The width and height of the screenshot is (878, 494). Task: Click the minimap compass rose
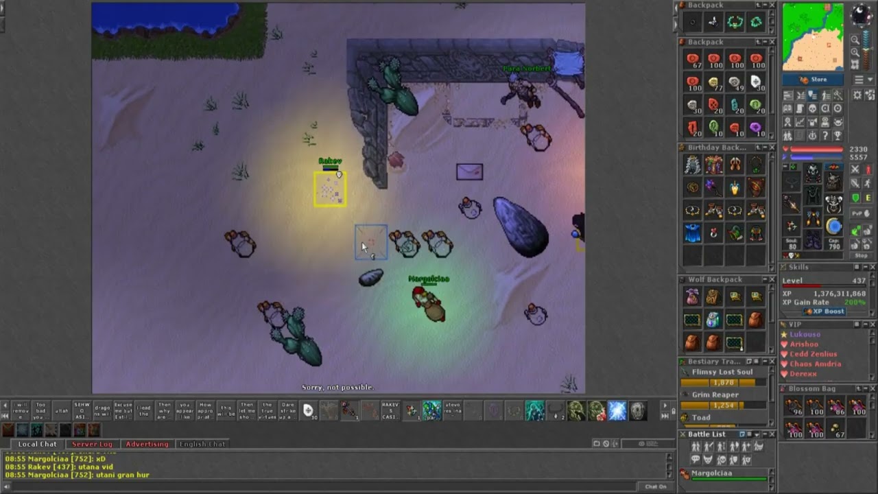[862, 14]
